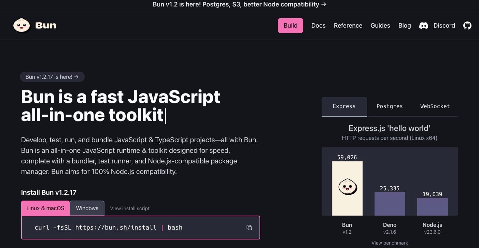Click the bun mascot inside the chart bar
479x248 pixels.
[x=347, y=187]
